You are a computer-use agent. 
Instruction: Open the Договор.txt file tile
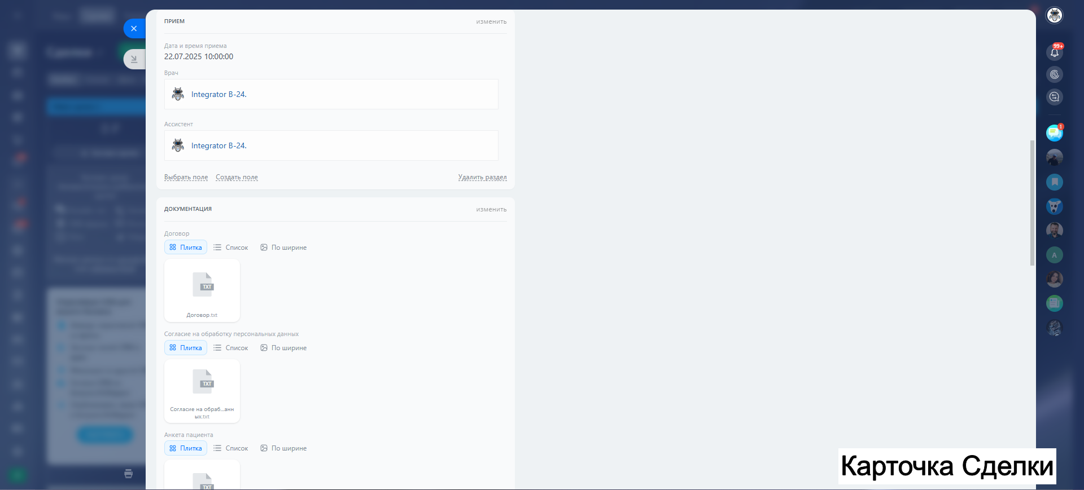202,290
